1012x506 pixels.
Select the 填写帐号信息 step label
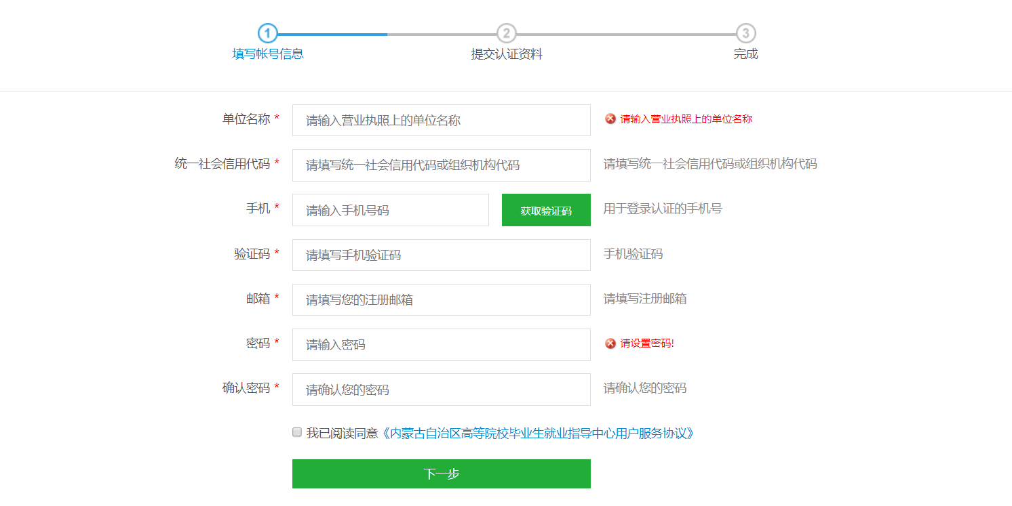point(268,54)
